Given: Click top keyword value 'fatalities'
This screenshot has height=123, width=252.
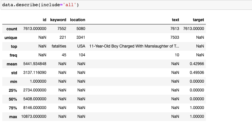Looking at the screenshot, I should tap(59, 46).
